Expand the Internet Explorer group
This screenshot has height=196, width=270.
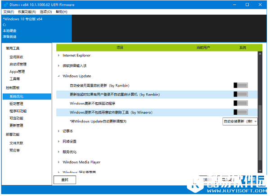[58, 56]
